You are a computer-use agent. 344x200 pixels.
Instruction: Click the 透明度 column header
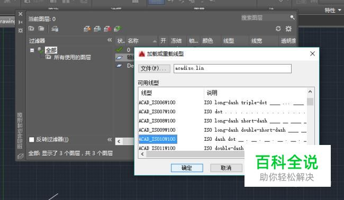tap(288, 41)
